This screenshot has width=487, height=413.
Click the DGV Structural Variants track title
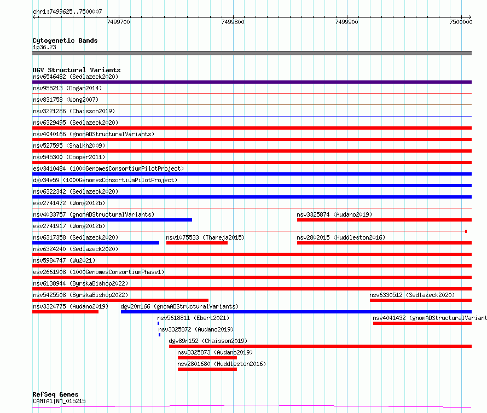tap(77, 70)
